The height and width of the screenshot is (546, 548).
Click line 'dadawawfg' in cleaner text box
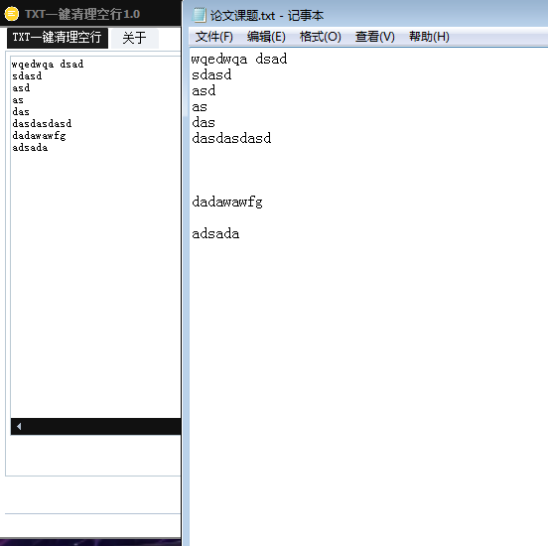click(39, 136)
